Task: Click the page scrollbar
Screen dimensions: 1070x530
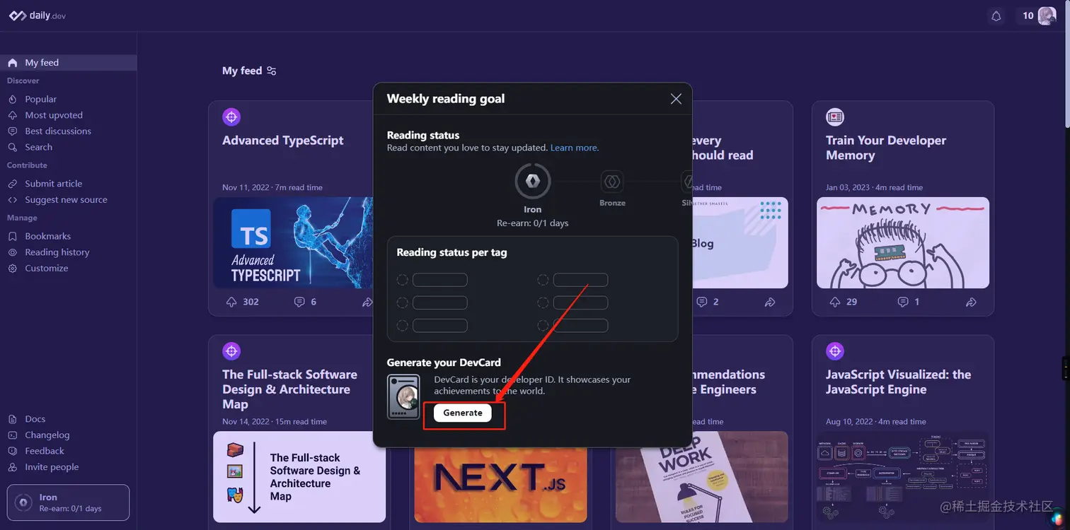Action: (1066, 64)
